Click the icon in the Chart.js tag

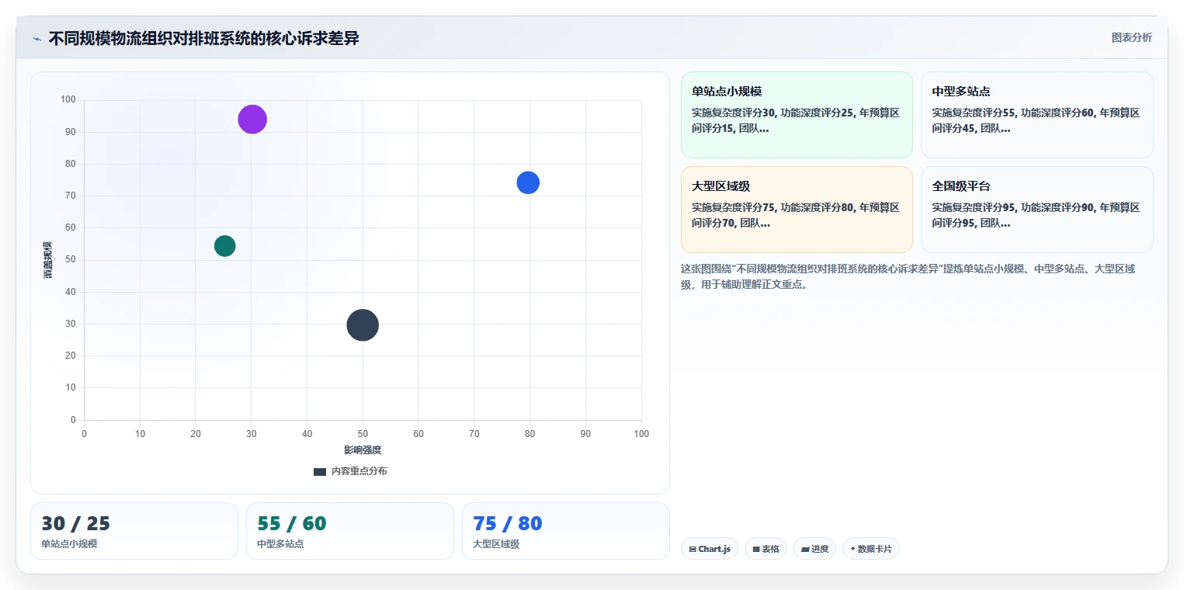pos(693,550)
